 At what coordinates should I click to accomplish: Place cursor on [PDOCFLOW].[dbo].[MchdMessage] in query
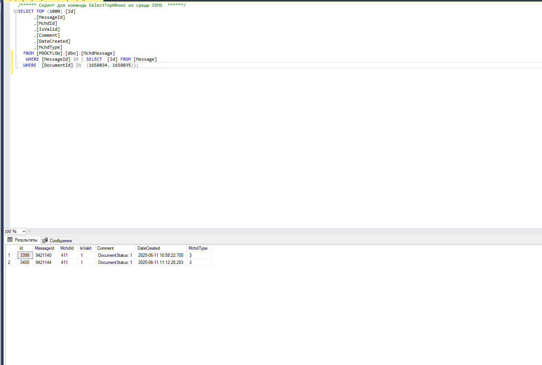(x=76, y=54)
